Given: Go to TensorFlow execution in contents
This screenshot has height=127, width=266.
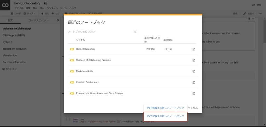Looking at the screenshot, I should point(15,49).
